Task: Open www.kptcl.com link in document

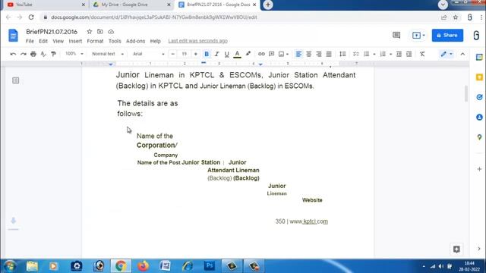Action: pyautogui.click(x=309, y=221)
